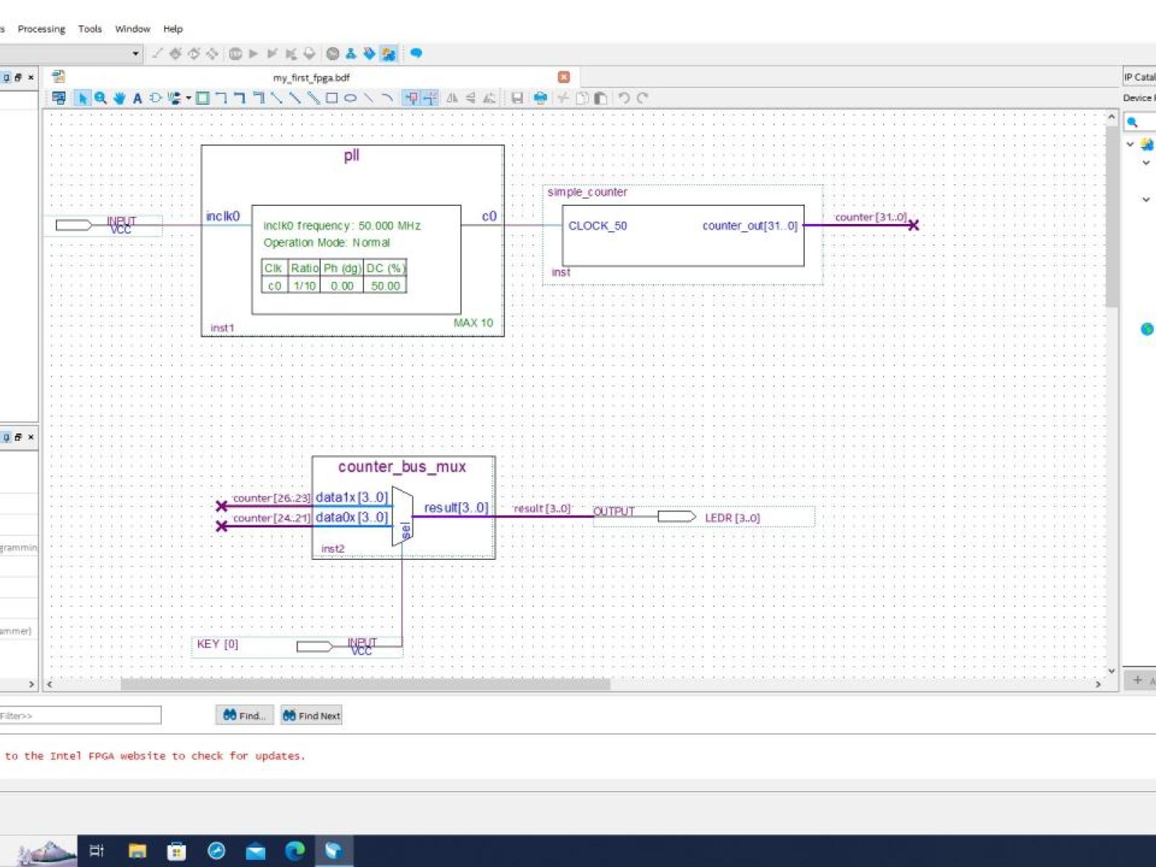
Task: Click the Paste icon
Action: [x=600, y=98]
